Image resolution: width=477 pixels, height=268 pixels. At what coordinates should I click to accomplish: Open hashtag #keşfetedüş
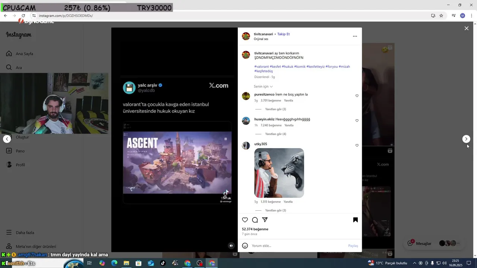[x=263, y=71]
